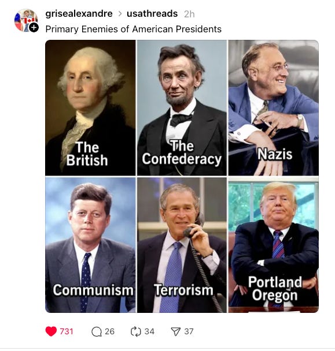Open comments via the speech bubble icon
This screenshot has width=335, height=351.
pyautogui.click(x=97, y=331)
